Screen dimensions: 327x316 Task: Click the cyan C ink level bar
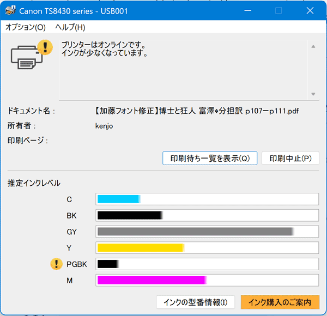pos(207,199)
